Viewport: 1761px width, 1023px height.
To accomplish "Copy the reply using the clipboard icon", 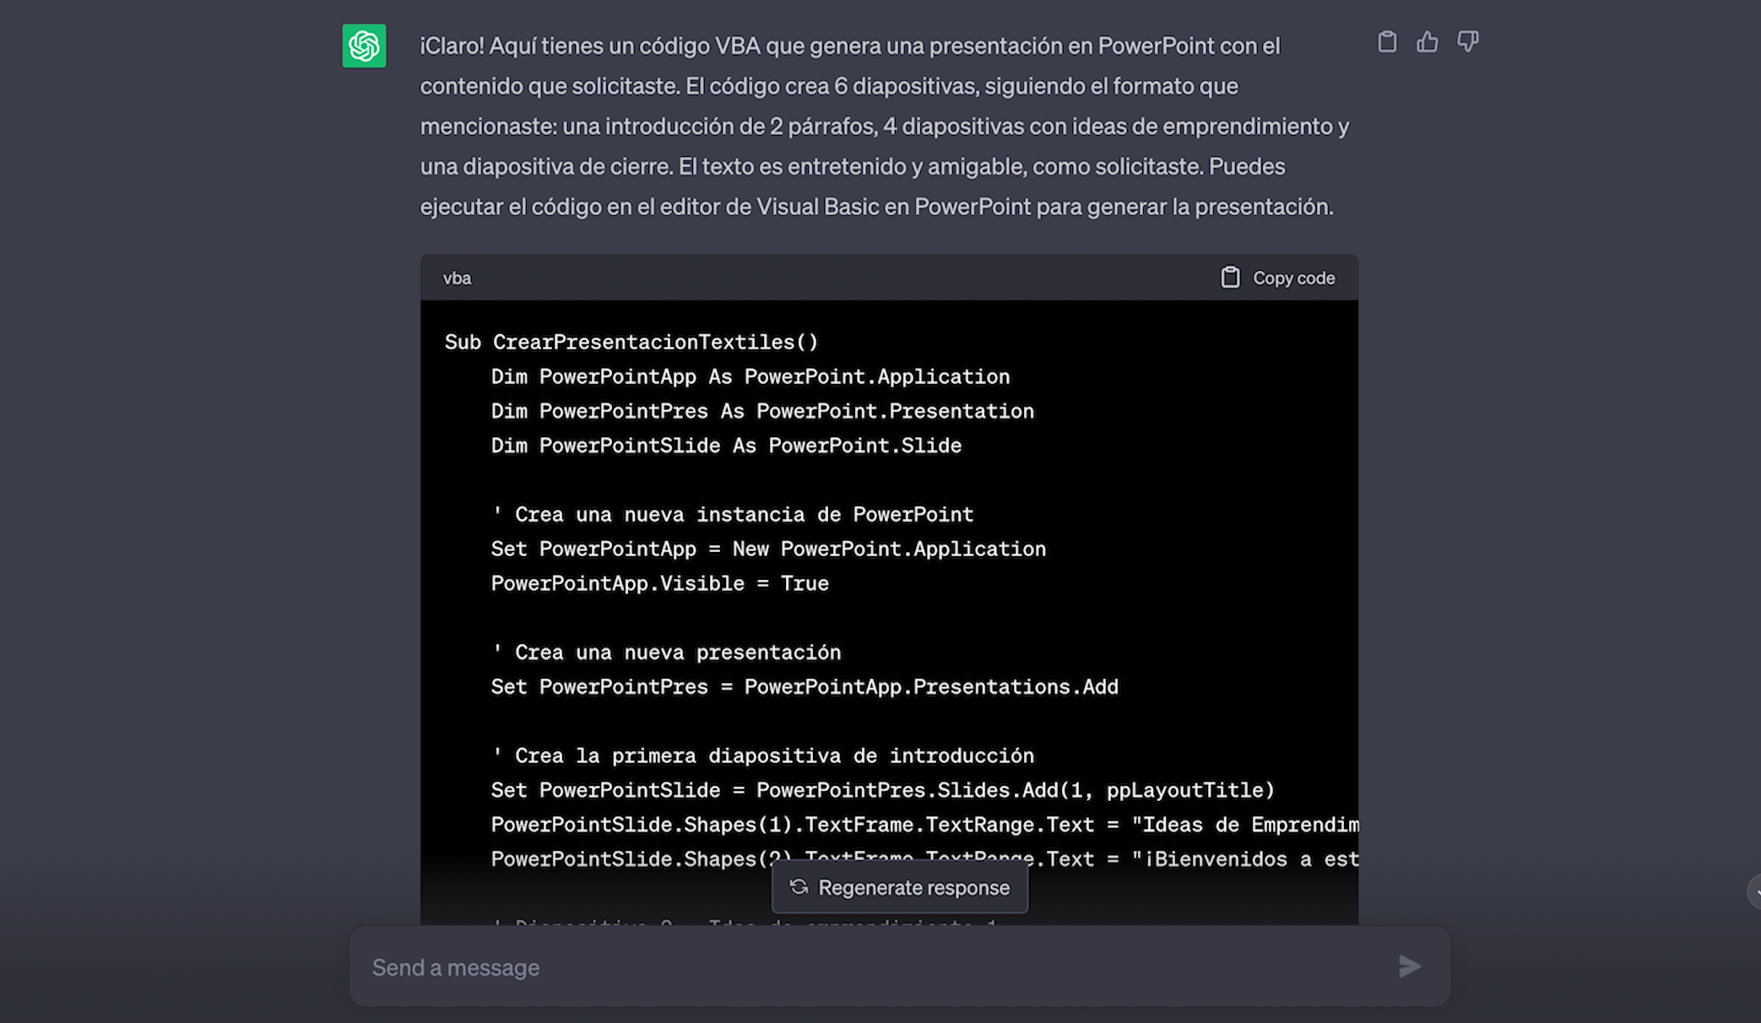I will tap(1387, 41).
